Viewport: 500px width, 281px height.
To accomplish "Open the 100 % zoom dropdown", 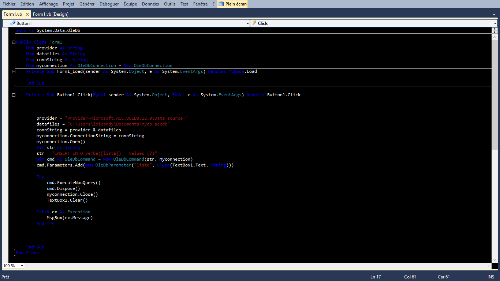I will (22, 266).
